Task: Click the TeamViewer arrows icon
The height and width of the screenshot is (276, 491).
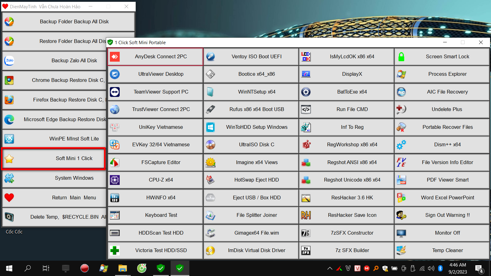Action: (x=115, y=92)
